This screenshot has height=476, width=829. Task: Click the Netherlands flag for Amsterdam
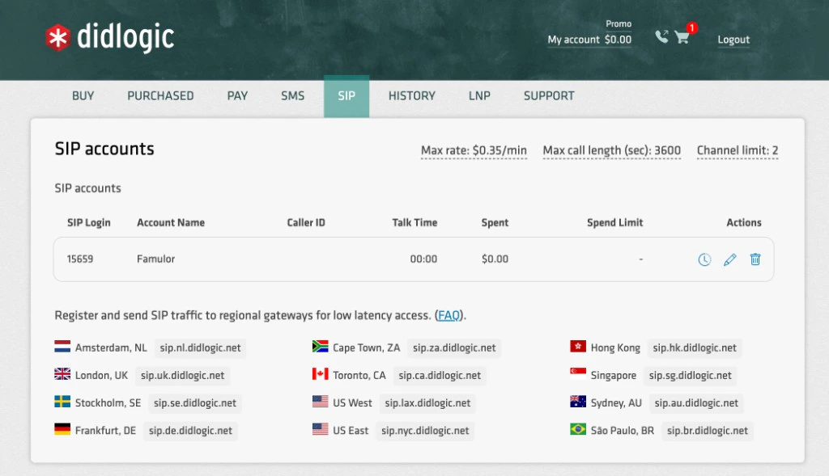62,346
